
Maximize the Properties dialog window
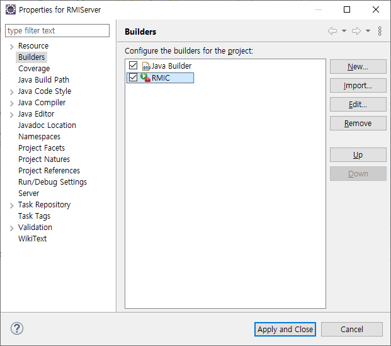(x=347, y=9)
